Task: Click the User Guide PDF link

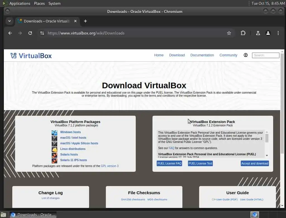Action: [227, 199]
